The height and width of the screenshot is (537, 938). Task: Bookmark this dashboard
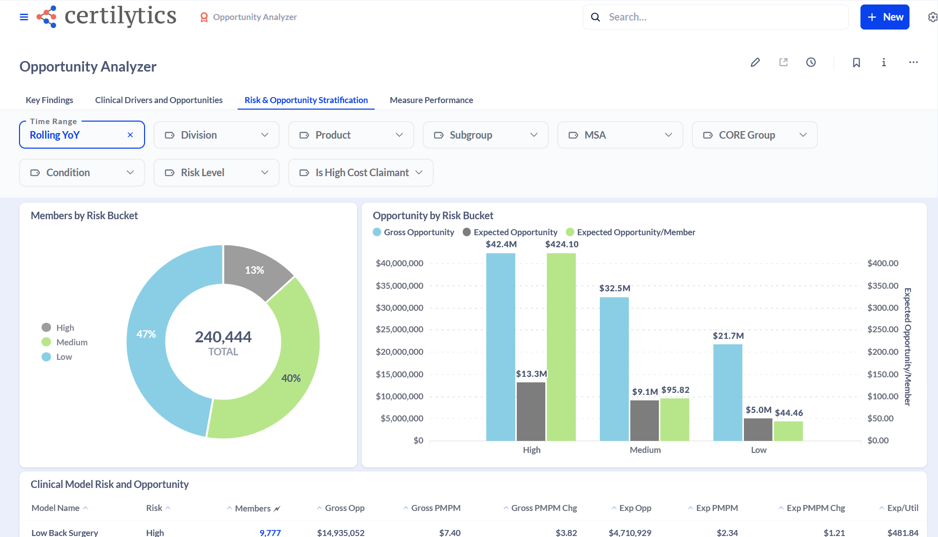tap(856, 62)
